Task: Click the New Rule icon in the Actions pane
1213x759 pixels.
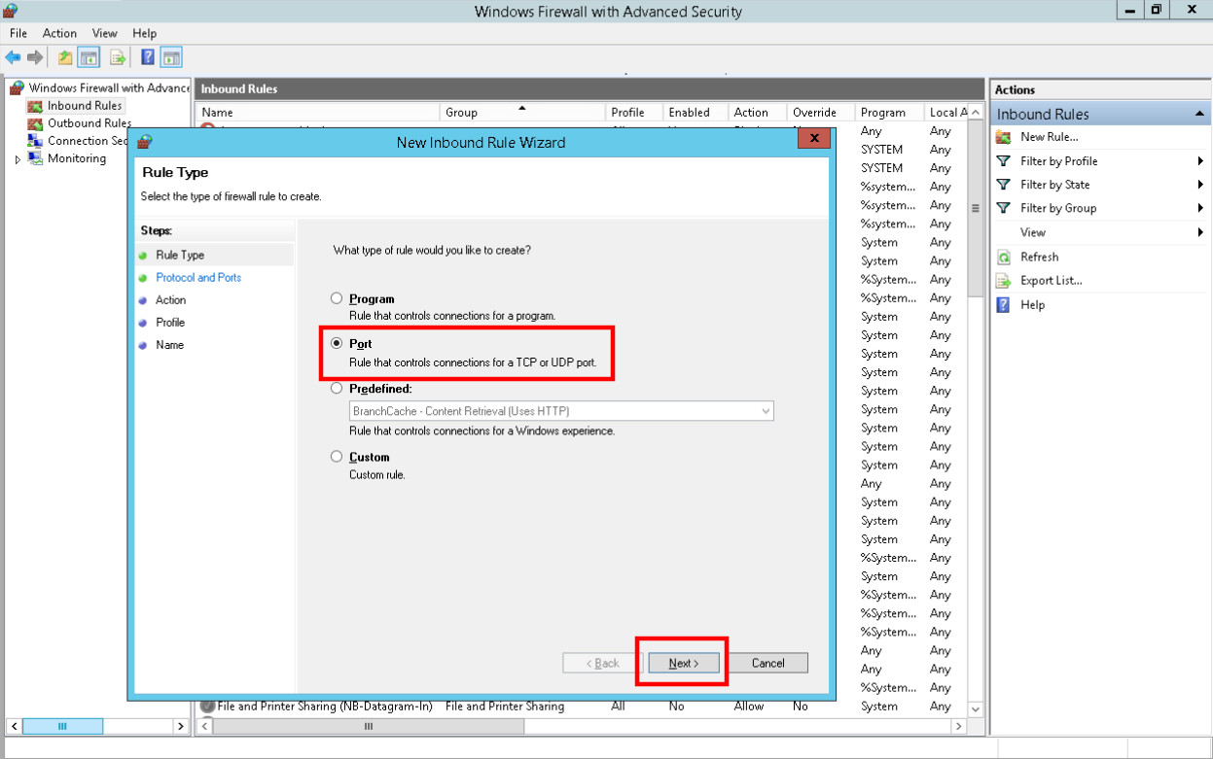Action: pyautogui.click(x=1004, y=137)
